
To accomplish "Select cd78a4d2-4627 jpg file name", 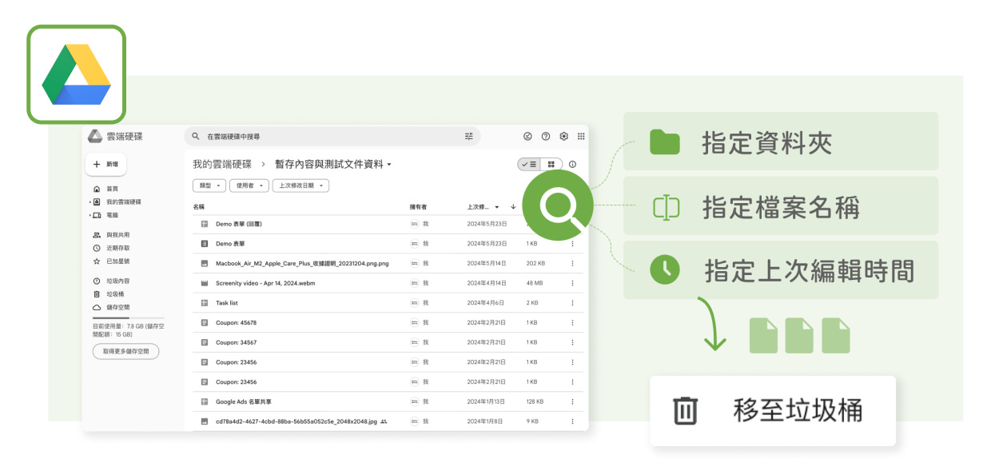I will point(297,421).
